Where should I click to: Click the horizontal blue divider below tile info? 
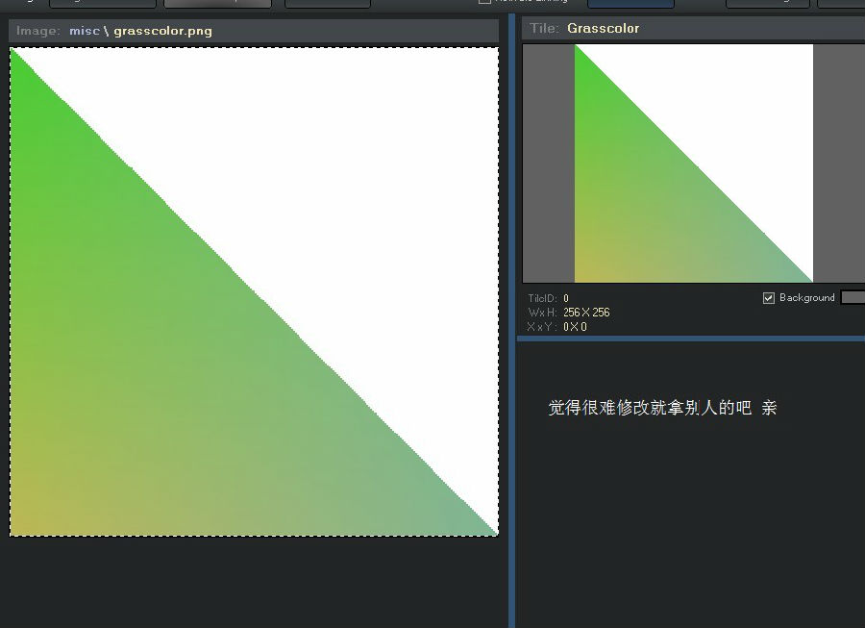tap(692, 339)
